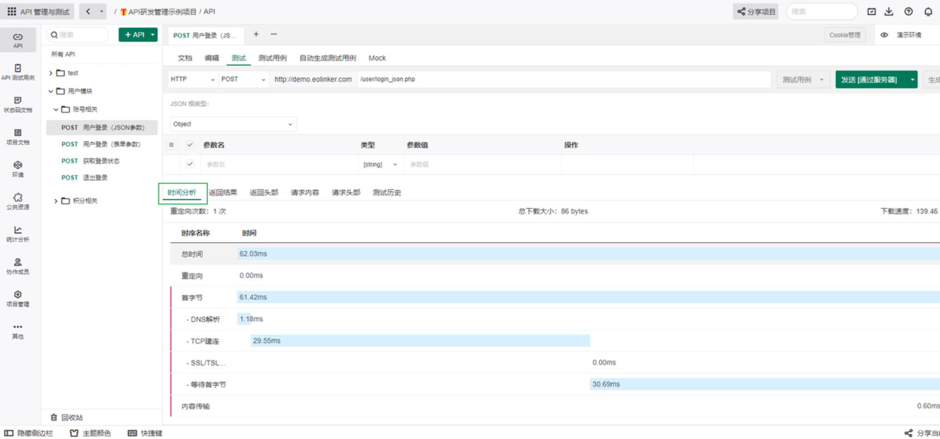Open the API 管理与测试 app grid menu
This screenshot has height=439, width=940.
pyautogui.click(x=38, y=12)
